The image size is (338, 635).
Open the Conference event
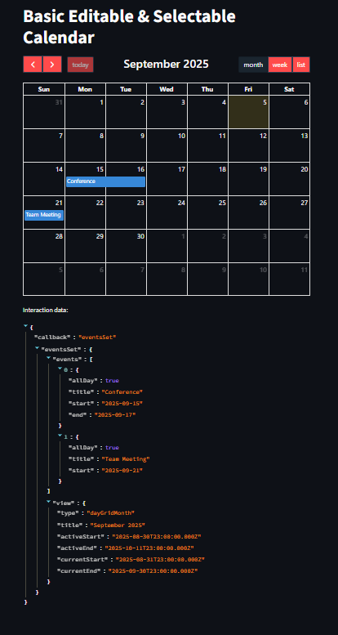(105, 181)
